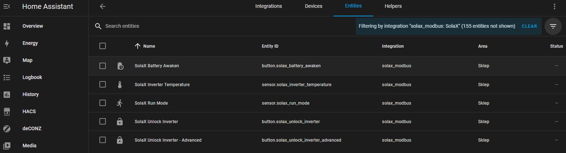Collapse the sidebar using the hamburger icon
Viewport: 566px width, 153px height.
click(7, 6)
